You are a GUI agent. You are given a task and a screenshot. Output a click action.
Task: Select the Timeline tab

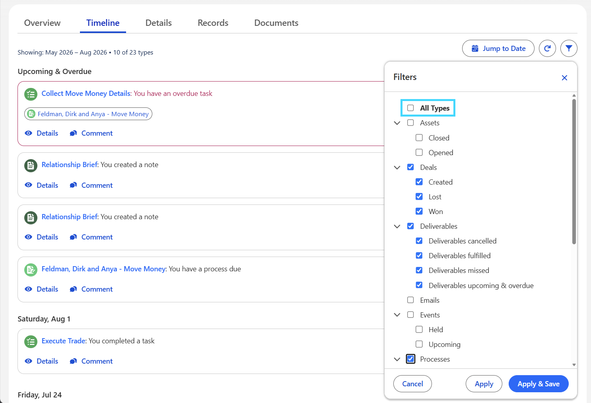pyautogui.click(x=103, y=23)
